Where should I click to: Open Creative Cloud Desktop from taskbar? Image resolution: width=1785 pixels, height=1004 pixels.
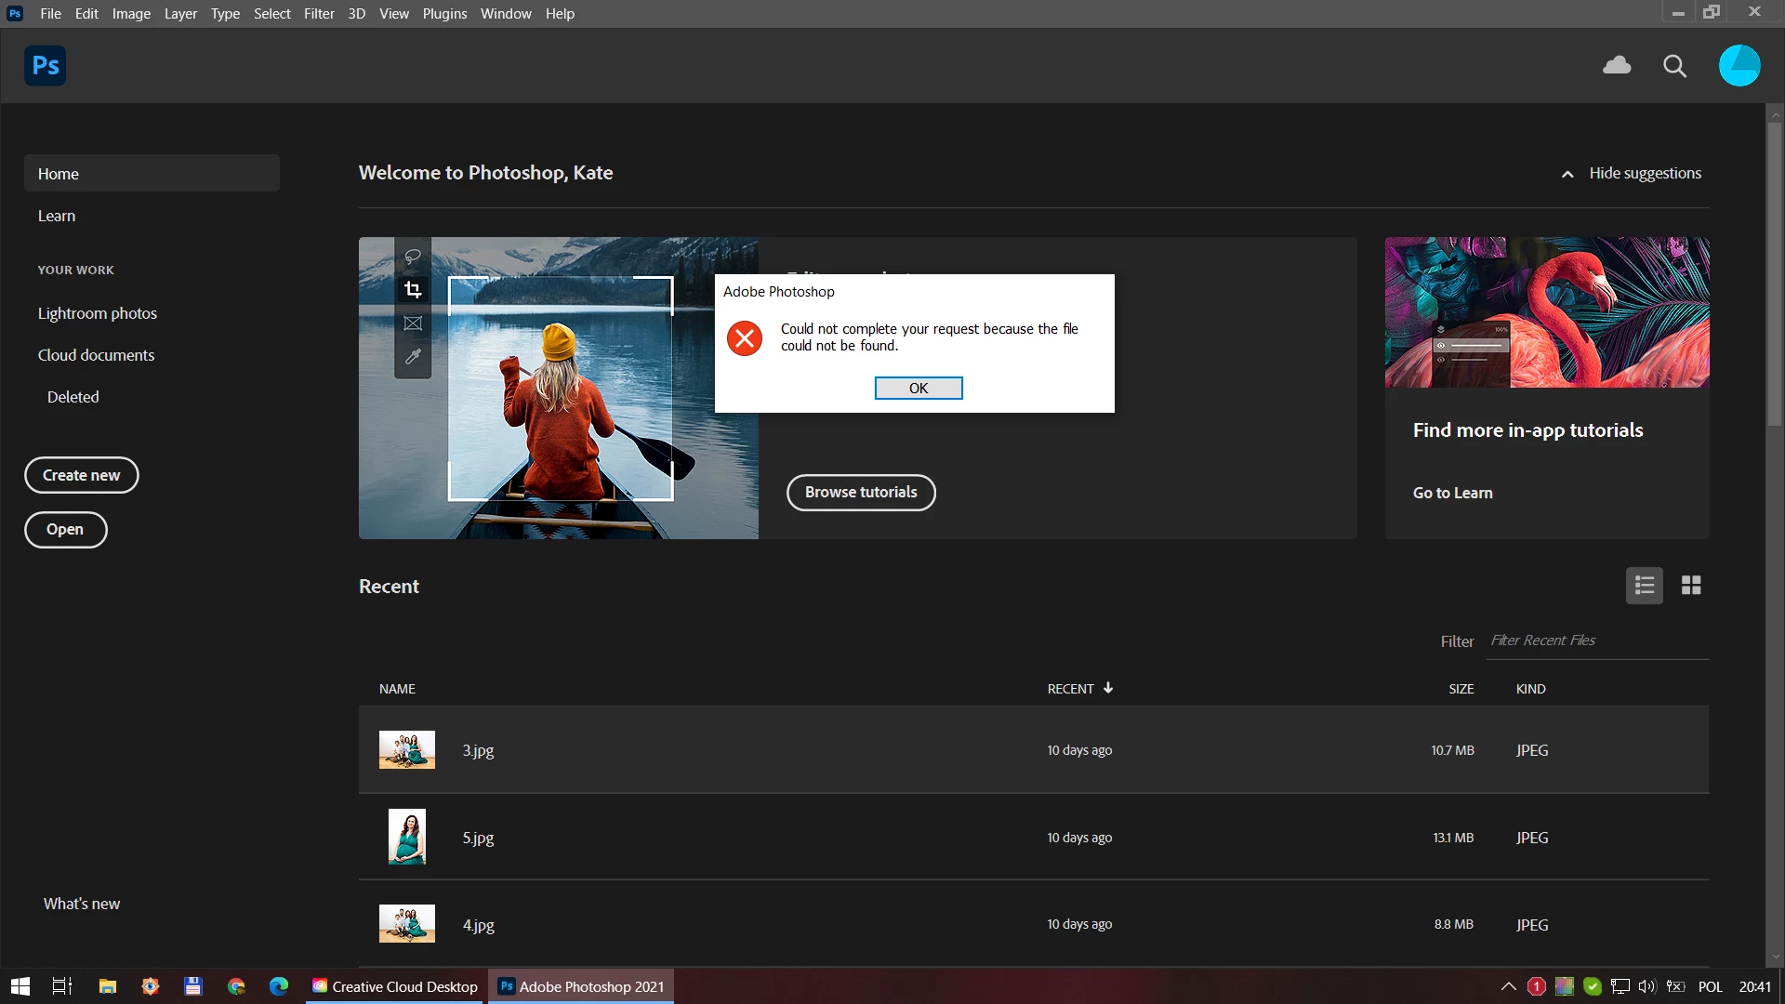tap(395, 986)
